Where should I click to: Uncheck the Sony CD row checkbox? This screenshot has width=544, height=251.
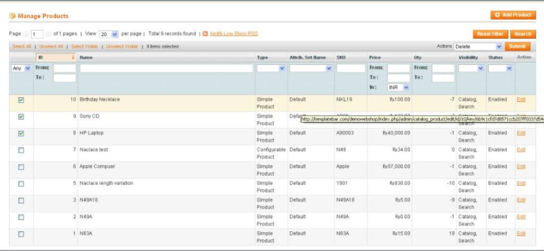click(x=21, y=117)
